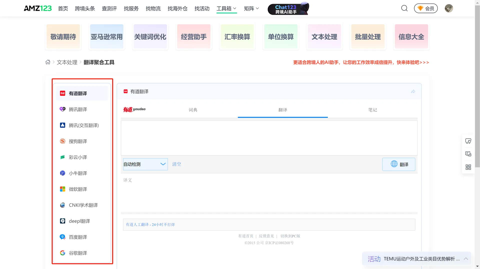Select 谷歌翻译 translator

(x=82, y=253)
